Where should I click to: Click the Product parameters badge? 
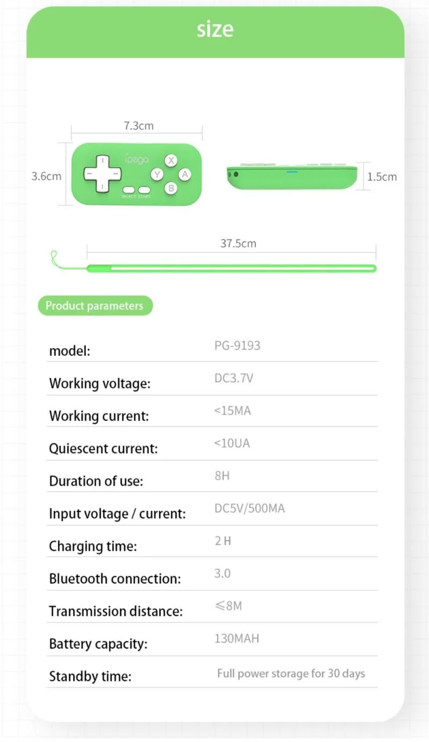coord(95,306)
